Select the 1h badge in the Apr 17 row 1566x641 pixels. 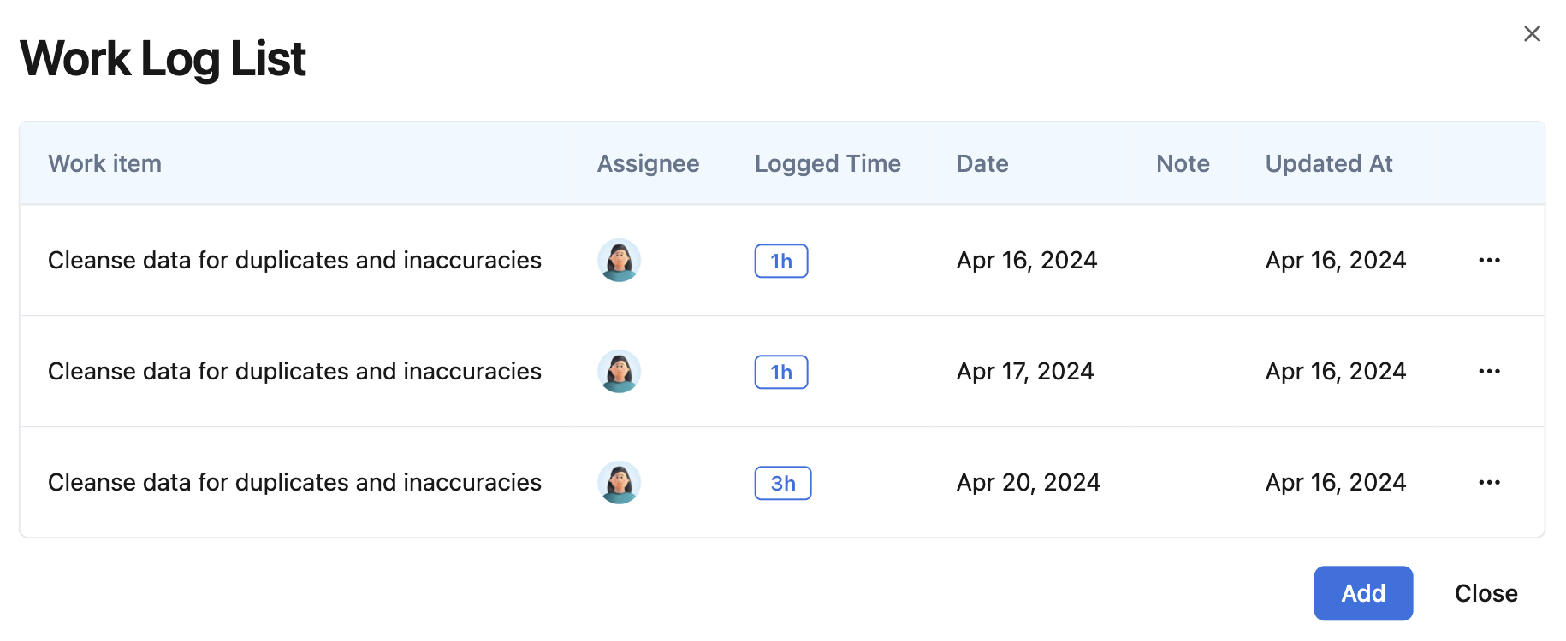[x=780, y=372]
